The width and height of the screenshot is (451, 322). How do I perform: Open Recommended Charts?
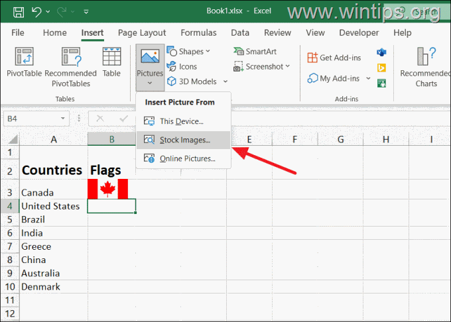tap(426, 67)
